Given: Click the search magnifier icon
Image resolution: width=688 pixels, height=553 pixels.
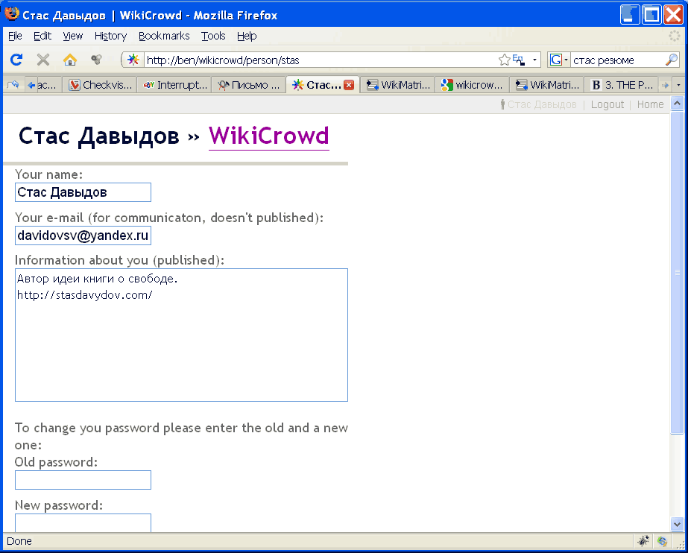Looking at the screenshot, I should click(672, 60).
